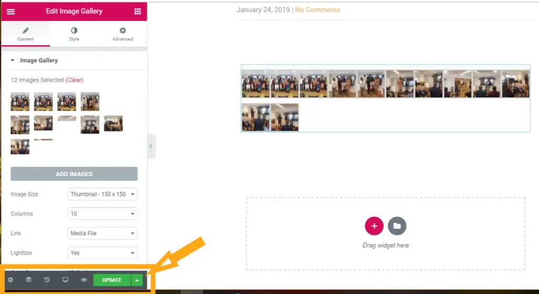
Task: Switch responsive mode with desktop monitor icon
Action: point(65,280)
